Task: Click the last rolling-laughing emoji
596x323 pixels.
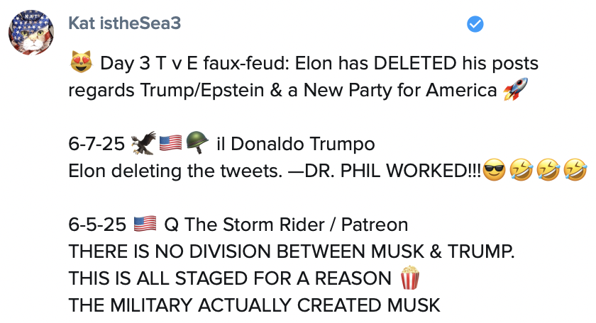Action: (574, 171)
